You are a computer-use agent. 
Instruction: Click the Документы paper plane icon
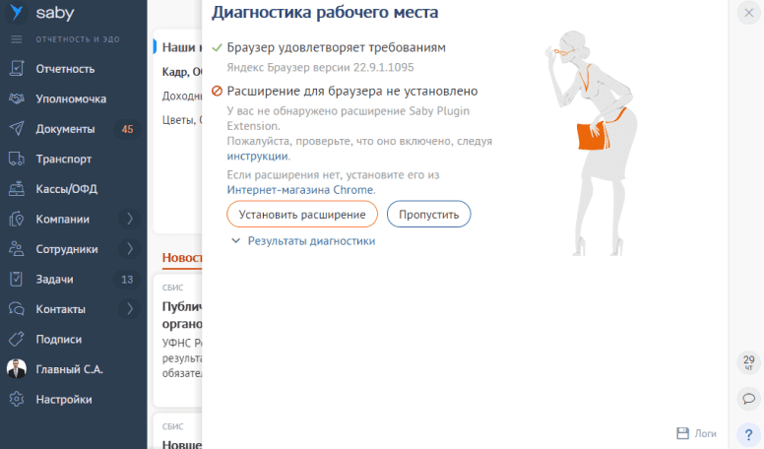[17, 129]
